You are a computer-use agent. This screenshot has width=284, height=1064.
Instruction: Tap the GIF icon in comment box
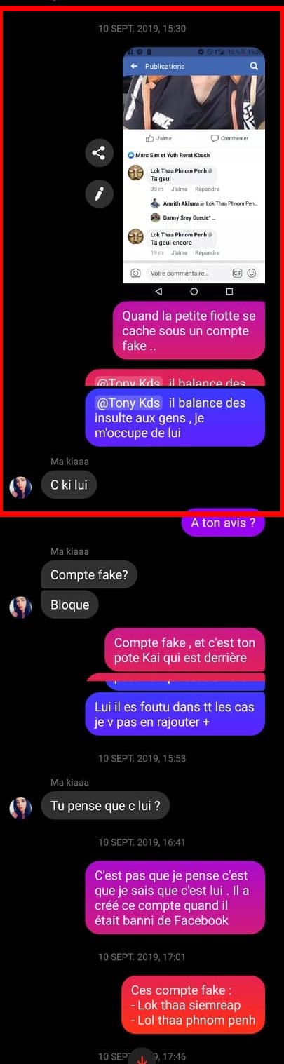pyautogui.click(x=237, y=273)
